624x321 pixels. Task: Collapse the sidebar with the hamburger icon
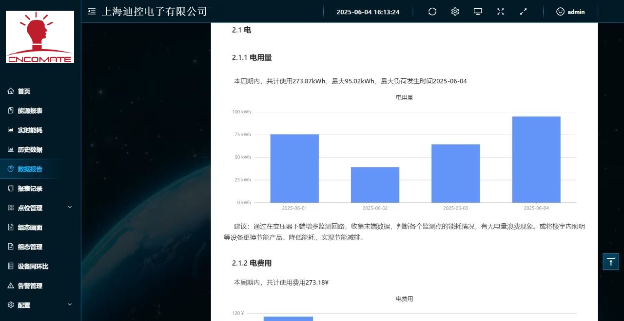pyautogui.click(x=92, y=12)
